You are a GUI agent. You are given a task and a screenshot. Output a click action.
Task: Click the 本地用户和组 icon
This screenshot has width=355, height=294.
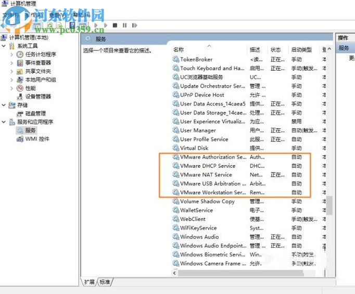(x=20, y=80)
